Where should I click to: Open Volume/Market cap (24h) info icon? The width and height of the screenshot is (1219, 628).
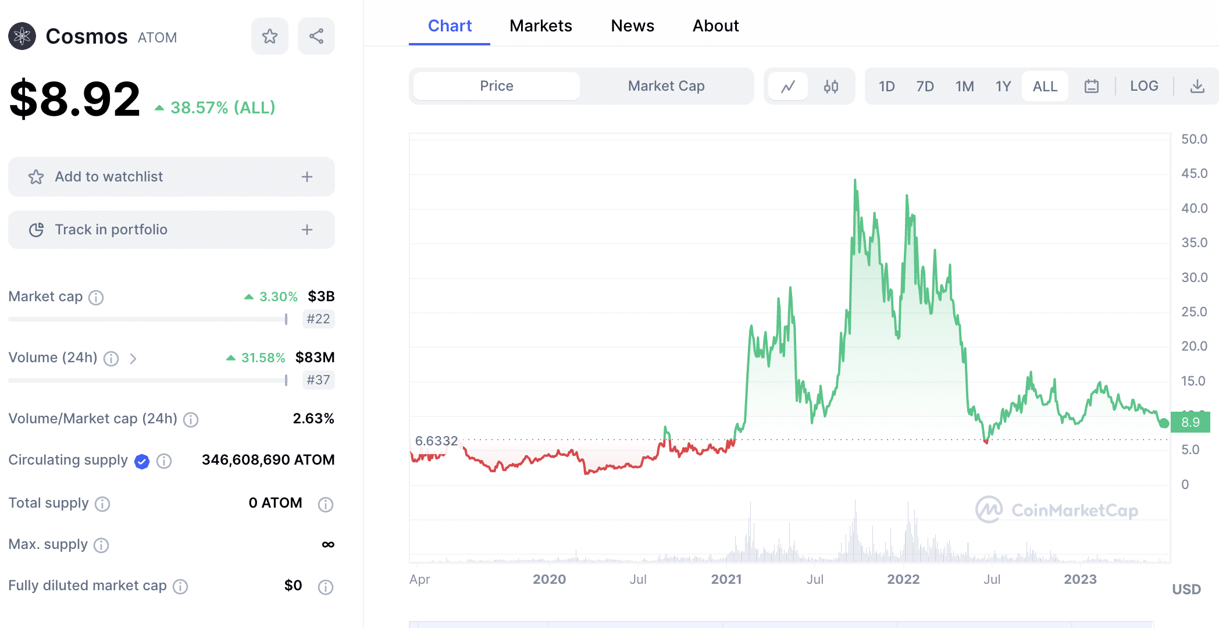[x=191, y=420]
